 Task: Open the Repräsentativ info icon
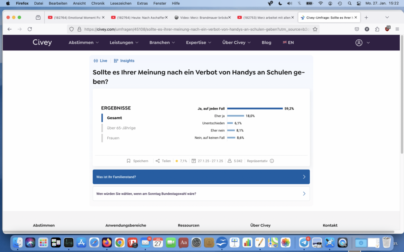point(272,161)
